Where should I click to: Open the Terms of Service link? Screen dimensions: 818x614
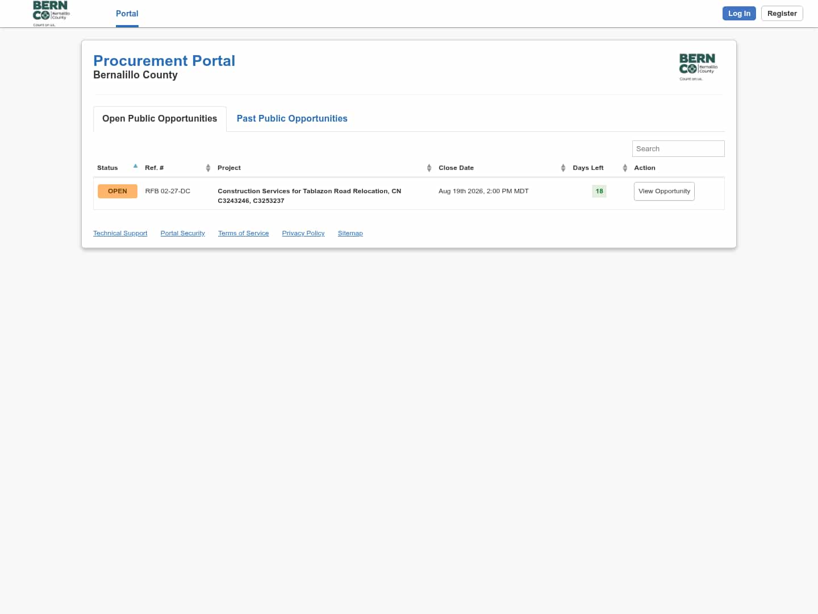pos(243,233)
